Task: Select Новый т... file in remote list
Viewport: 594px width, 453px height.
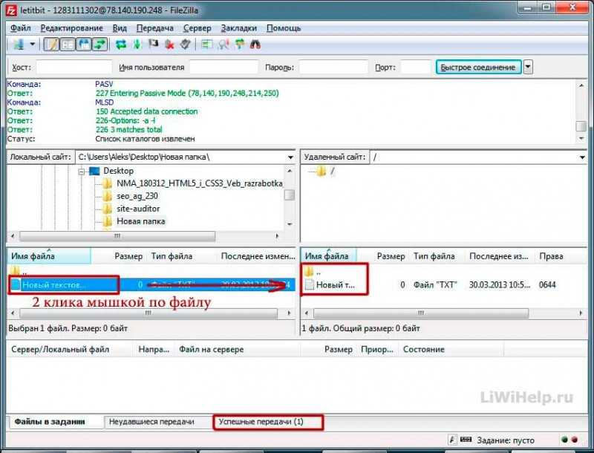Action: (x=336, y=285)
